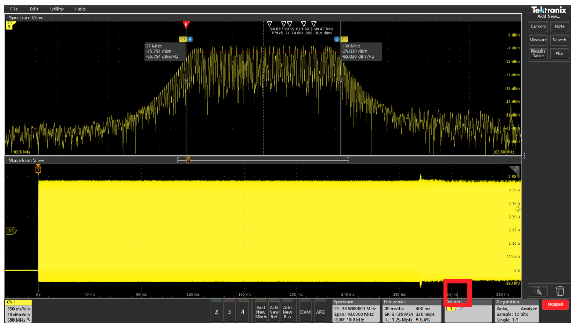Turn on channel 4
The image size is (575, 326).
(243, 311)
